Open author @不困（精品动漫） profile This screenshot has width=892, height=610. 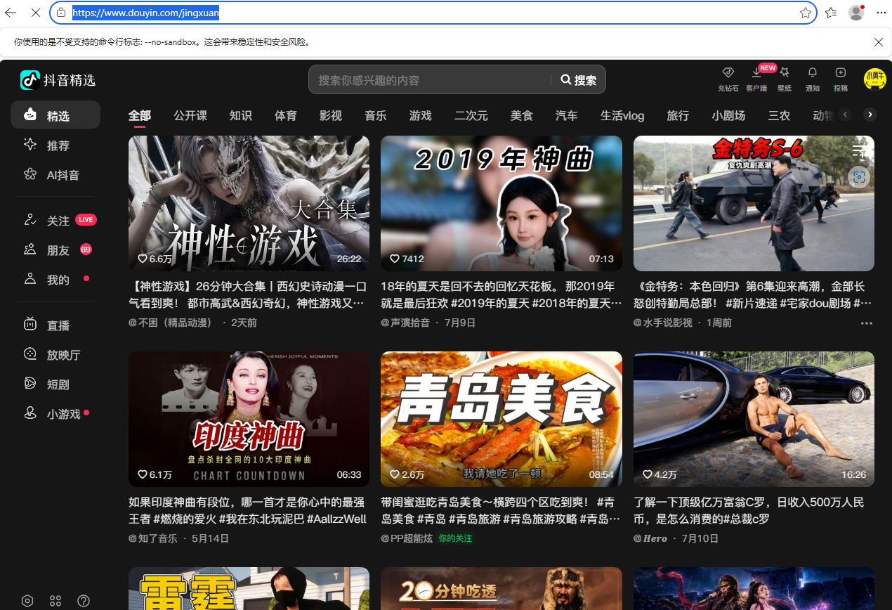171,323
